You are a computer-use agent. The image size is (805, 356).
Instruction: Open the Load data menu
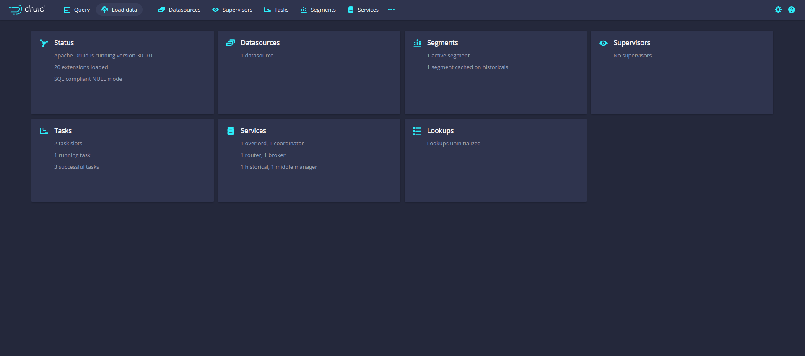[119, 10]
